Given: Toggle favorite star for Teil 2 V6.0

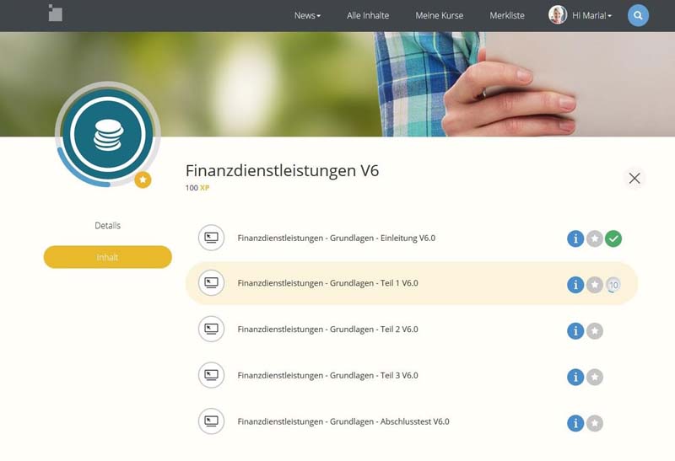Looking at the screenshot, I should (595, 330).
